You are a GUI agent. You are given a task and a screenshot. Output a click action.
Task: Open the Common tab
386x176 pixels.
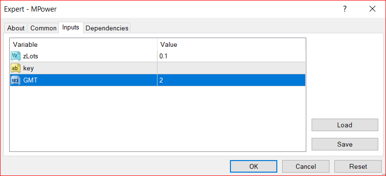[x=43, y=28]
